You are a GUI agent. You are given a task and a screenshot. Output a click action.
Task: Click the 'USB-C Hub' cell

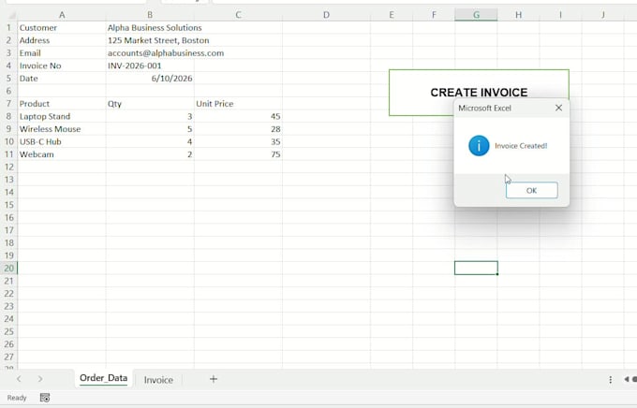[x=62, y=141]
